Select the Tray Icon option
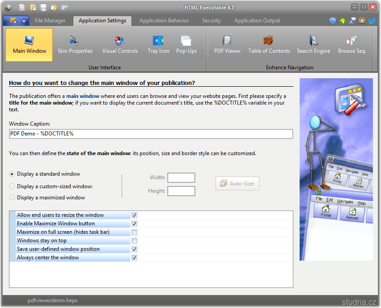This screenshot has width=381, height=308. [158, 45]
